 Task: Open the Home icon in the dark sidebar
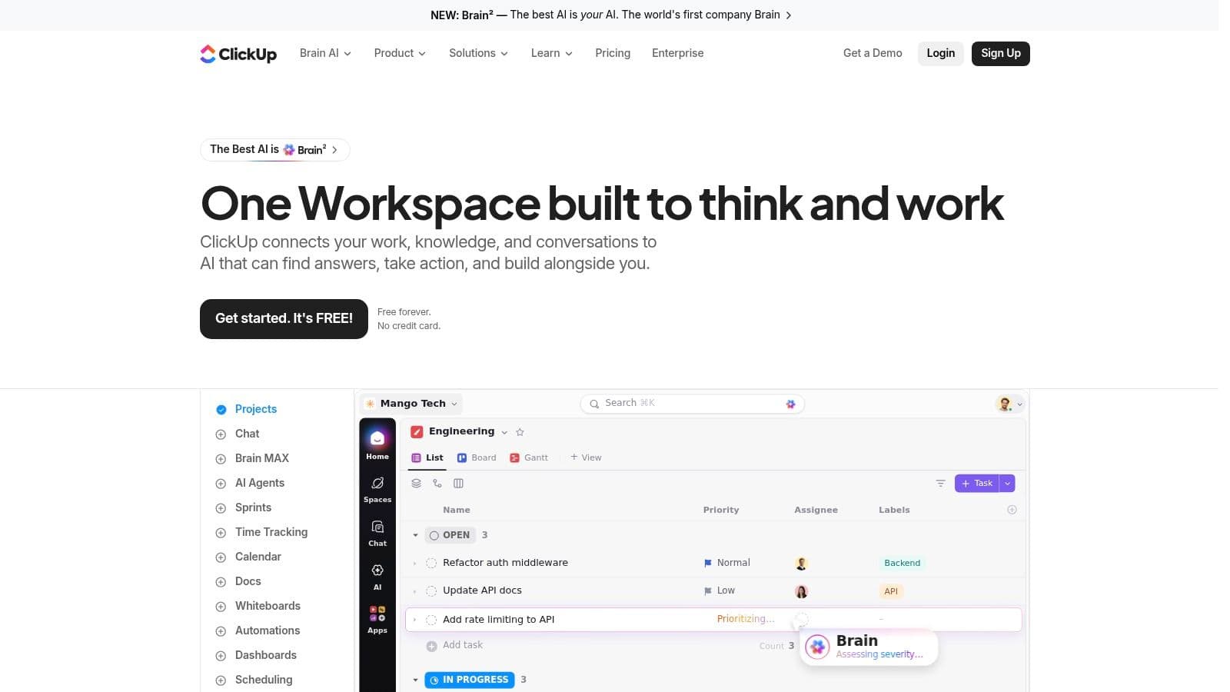[x=377, y=444]
